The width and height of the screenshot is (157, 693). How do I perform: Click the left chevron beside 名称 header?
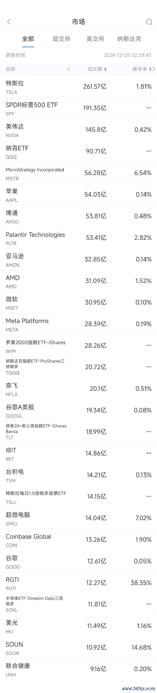click(x=69, y=69)
